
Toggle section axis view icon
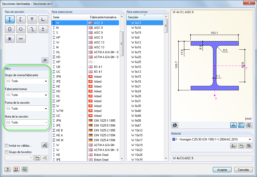point(233,125)
